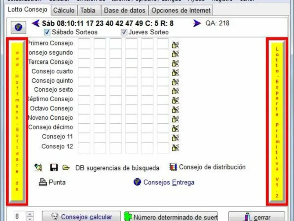
Task: Toggle the Jueves Sorteo checkbox
Action: tap(124, 32)
